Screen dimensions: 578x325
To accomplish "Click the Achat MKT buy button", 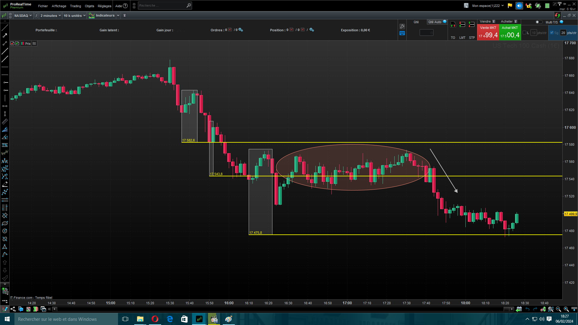I will pyautogui.click(x=510, y=32).
